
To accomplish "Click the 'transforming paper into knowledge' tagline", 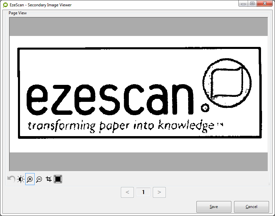I will 120,126.
